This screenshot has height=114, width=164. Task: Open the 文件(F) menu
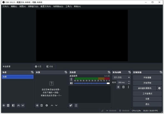pyautogui.click(x=5, y=7)
